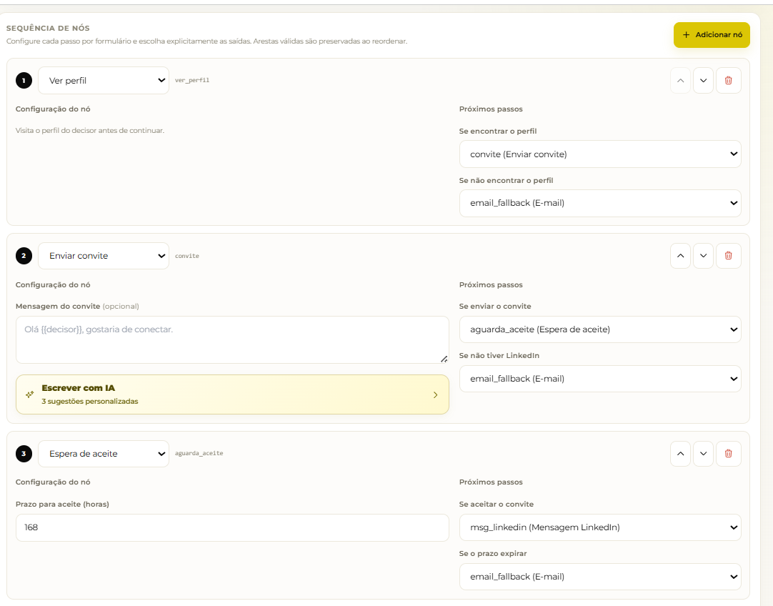This screenshot has width=773, height=606.
Task: Move the Enviar convite node up
Action: click(x=680, y=256)
